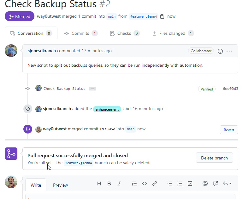Switch to the Commits tab

coord(80,33)
